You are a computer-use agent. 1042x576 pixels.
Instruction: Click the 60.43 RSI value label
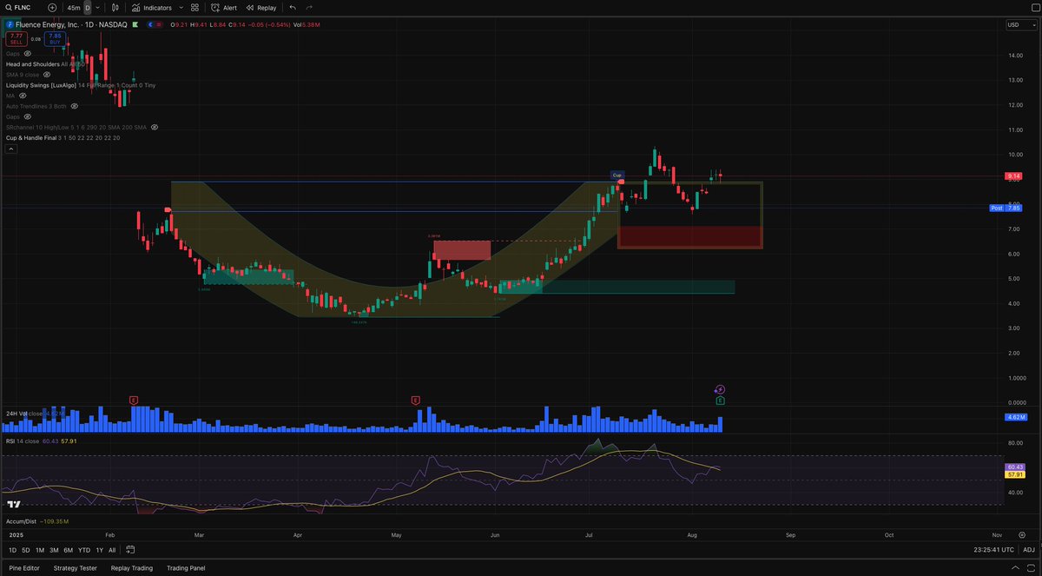(x=1013, y=467)
